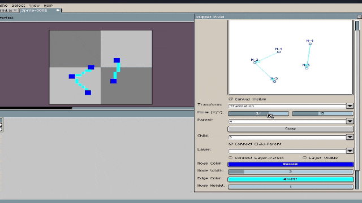Toggle Connect Child-Parent checkbox
The image size is (362, 203).
click(x=231, y=144)
